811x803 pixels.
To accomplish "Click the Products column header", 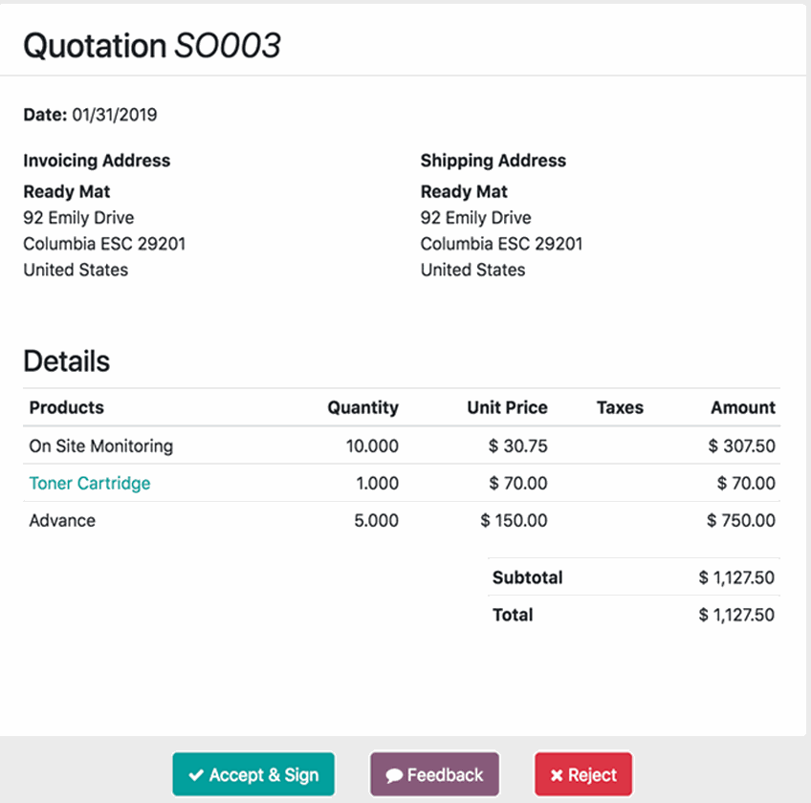I will pos(67,407).
